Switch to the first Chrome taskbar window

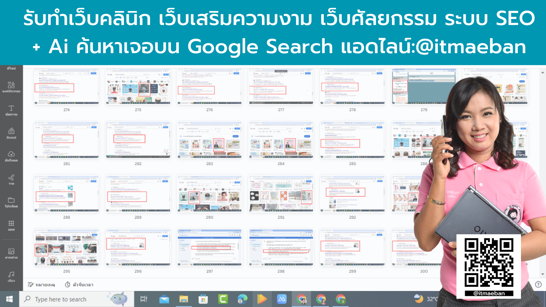301,299
